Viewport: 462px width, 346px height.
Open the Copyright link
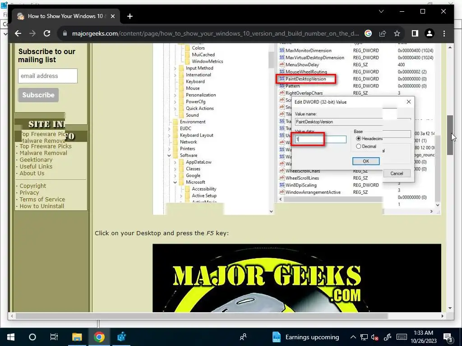32,186
